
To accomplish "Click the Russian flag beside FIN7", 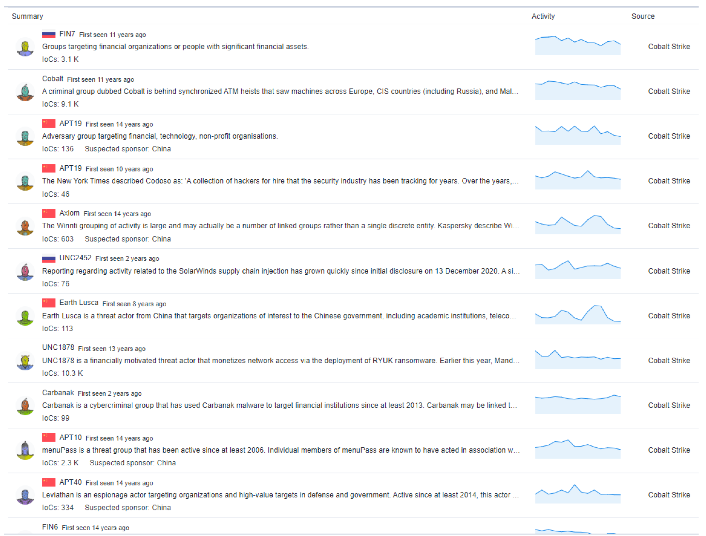I will point(48,34).
